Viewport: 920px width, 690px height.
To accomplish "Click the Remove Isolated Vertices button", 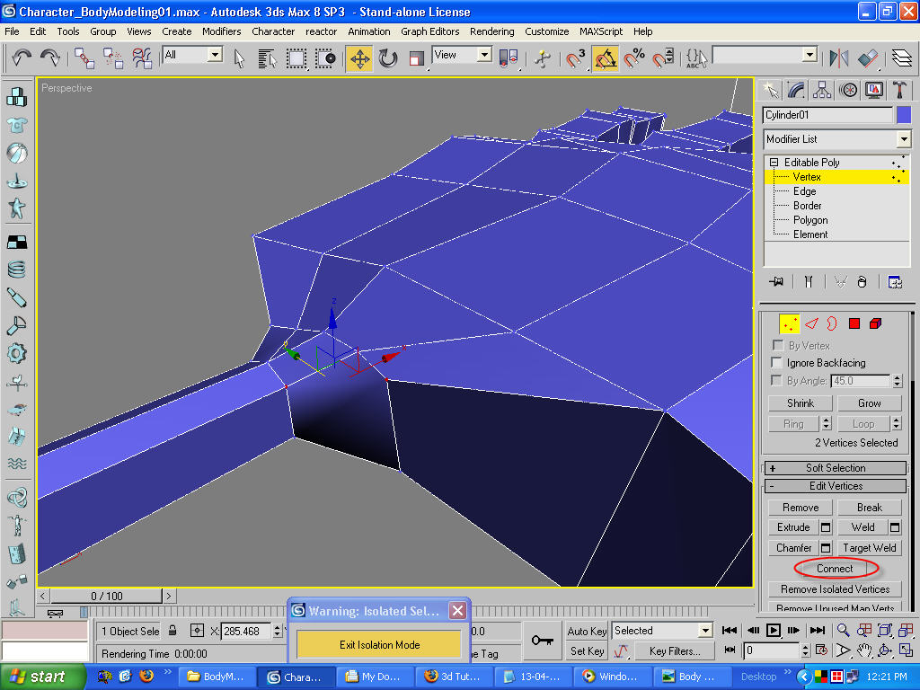I will click(835, 589).
